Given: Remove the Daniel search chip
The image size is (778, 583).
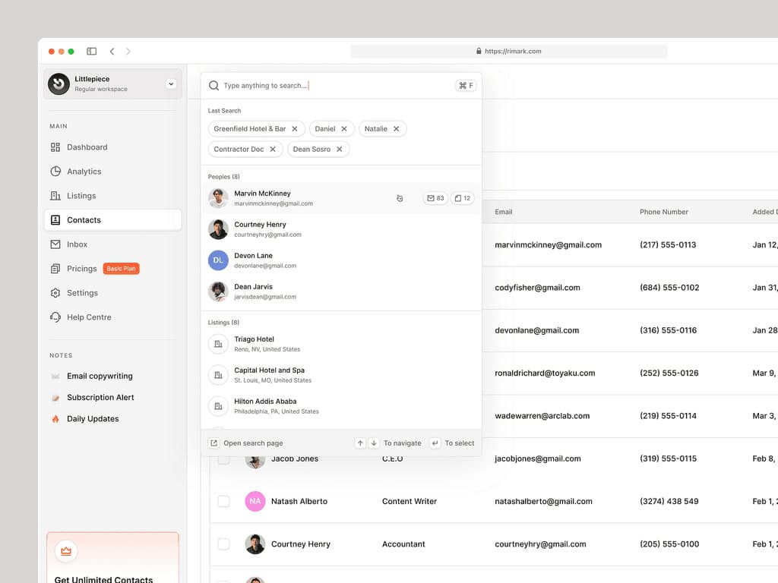Looking at the screenshot, I should tap(344, 129).
